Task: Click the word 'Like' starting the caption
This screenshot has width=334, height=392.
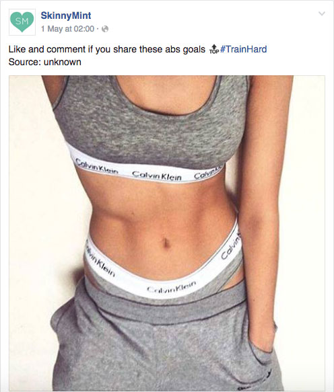Action: pos(17,49)
